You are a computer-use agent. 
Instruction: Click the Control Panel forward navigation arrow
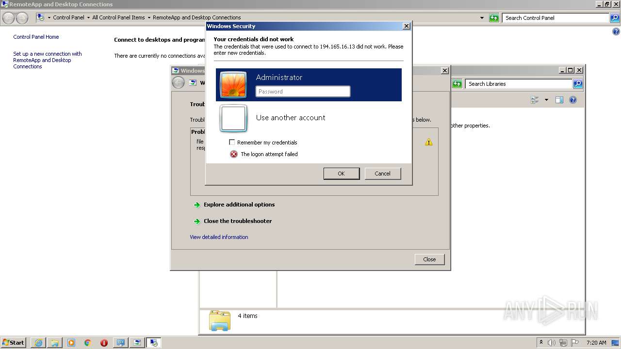(x=22, y=18)
